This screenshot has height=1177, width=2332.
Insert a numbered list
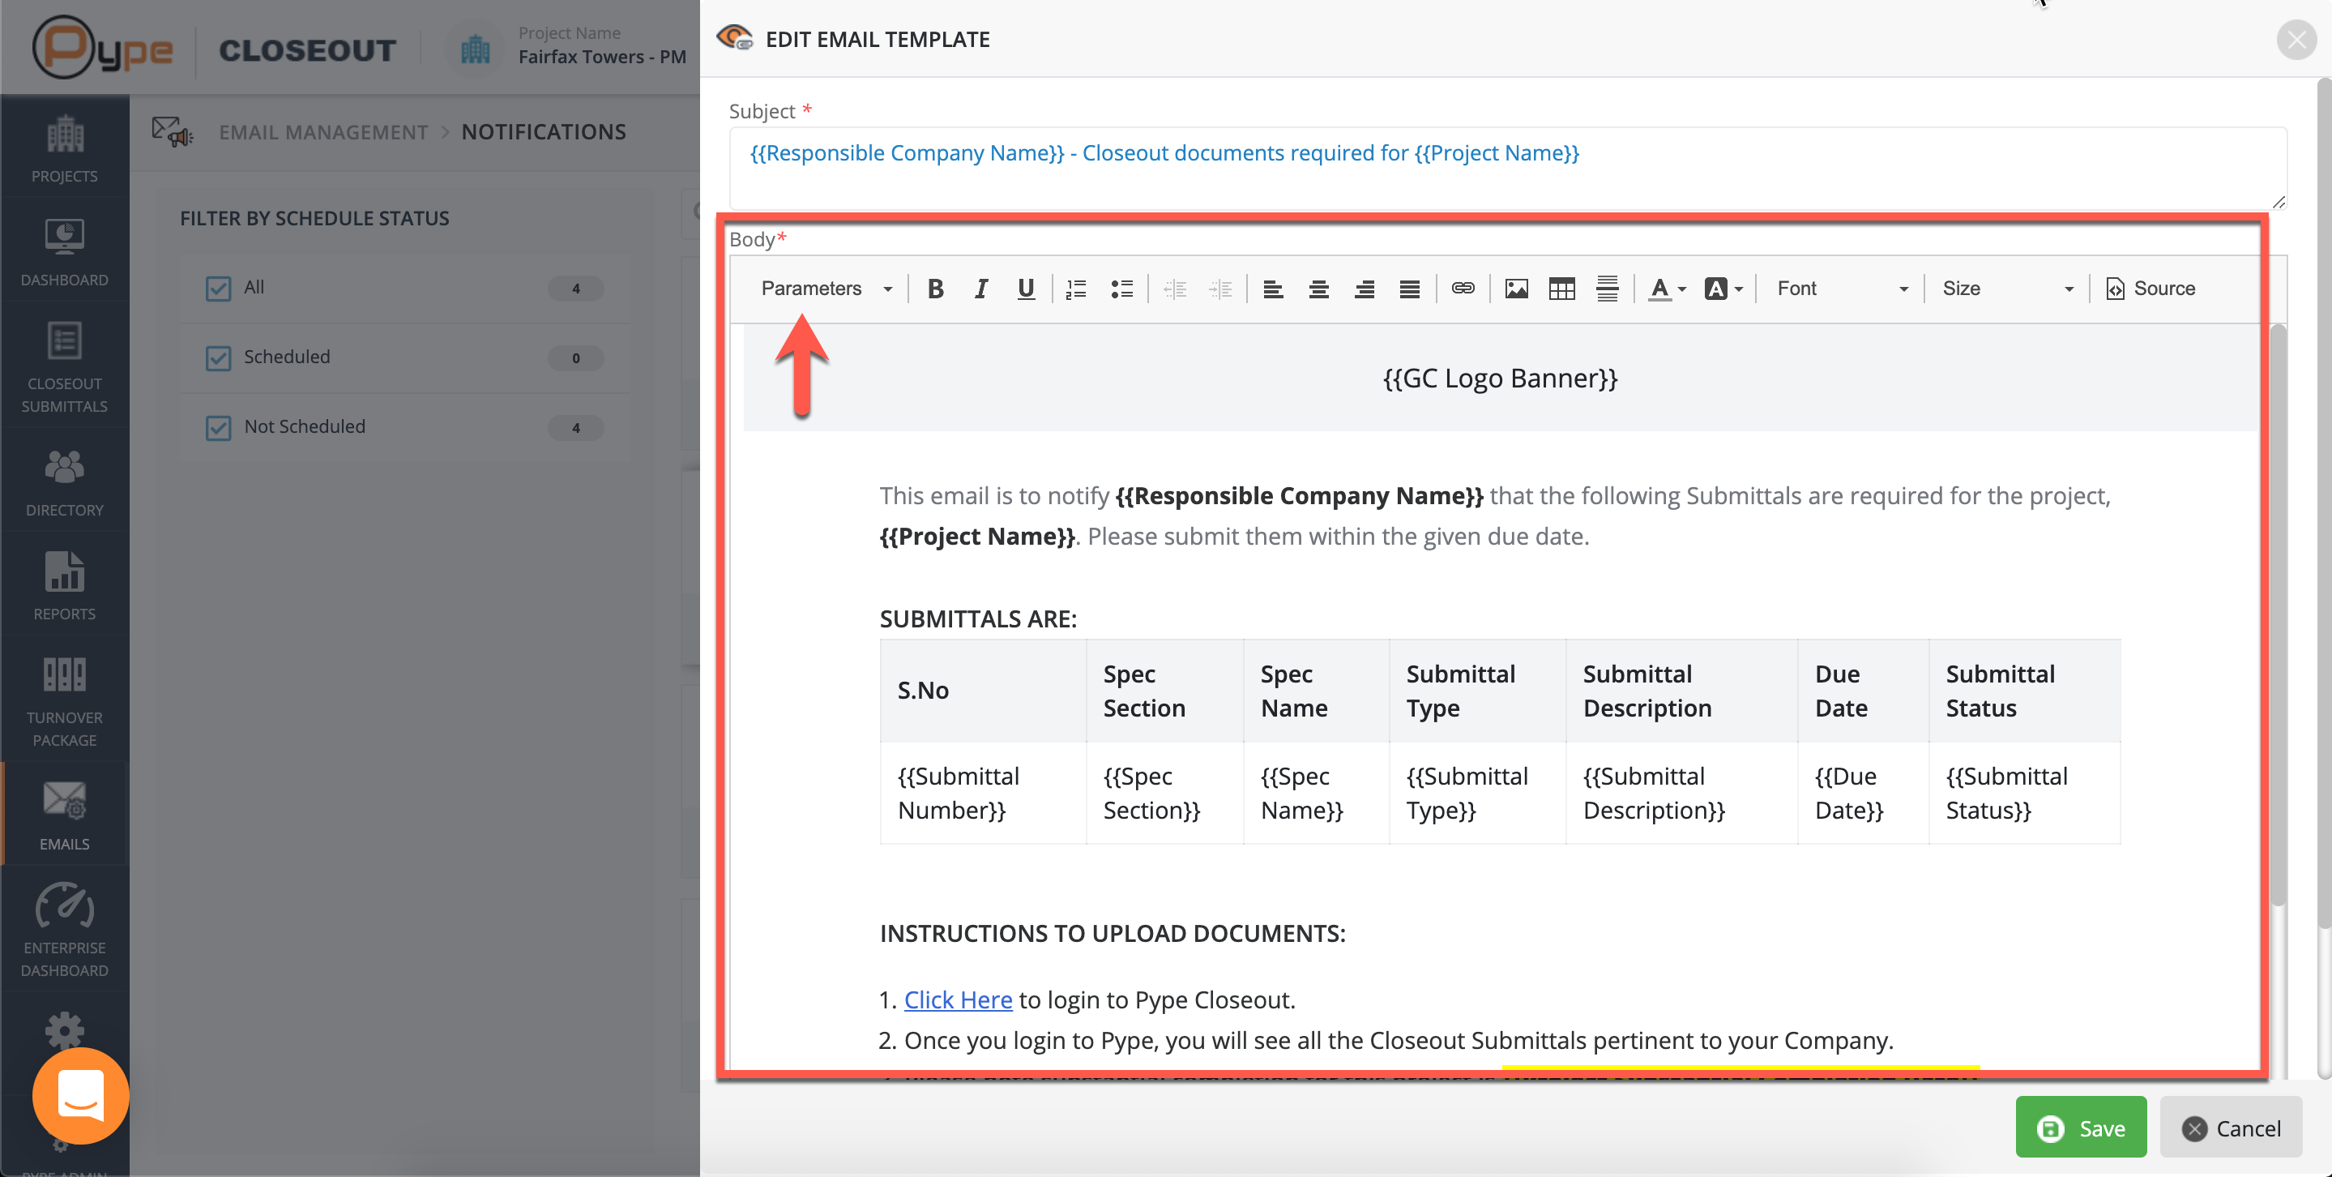tap(1076, 288)
